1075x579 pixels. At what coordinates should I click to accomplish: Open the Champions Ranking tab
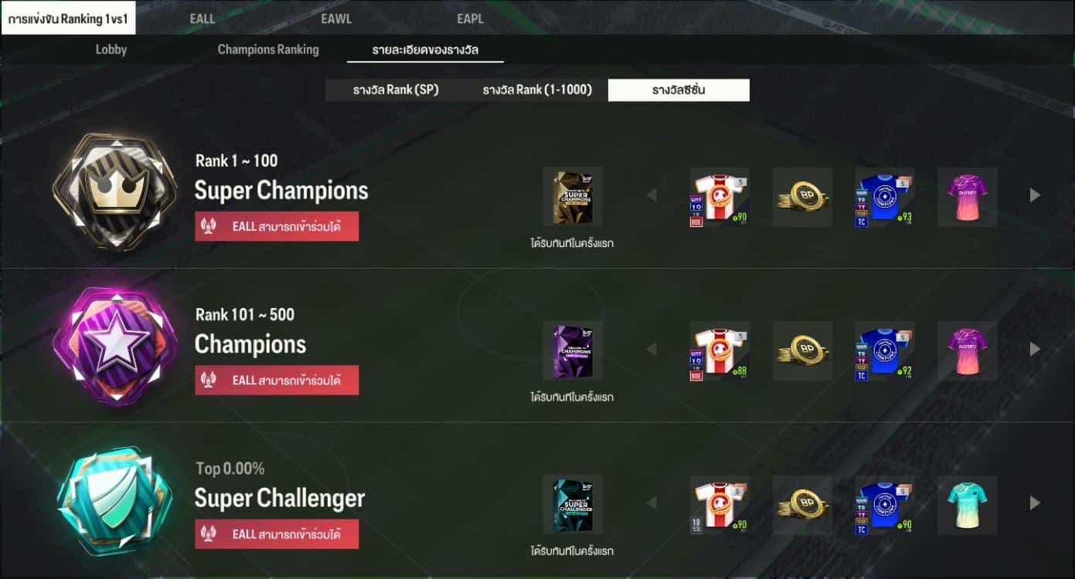pyautogui.click(x=268, y=49)
